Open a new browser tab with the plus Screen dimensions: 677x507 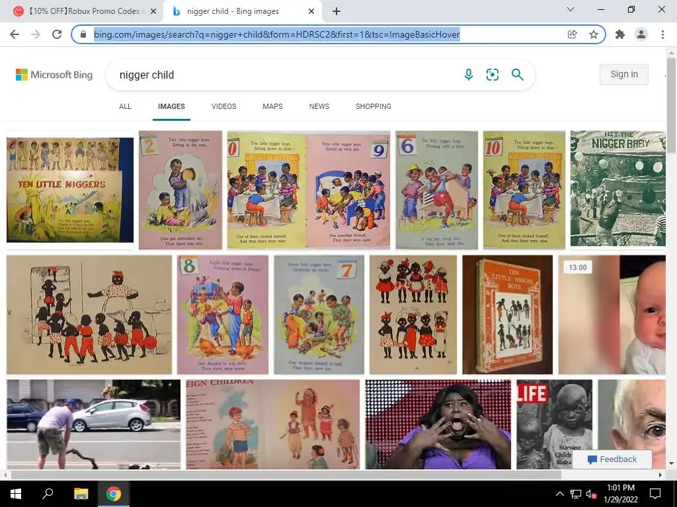[337, 11]
